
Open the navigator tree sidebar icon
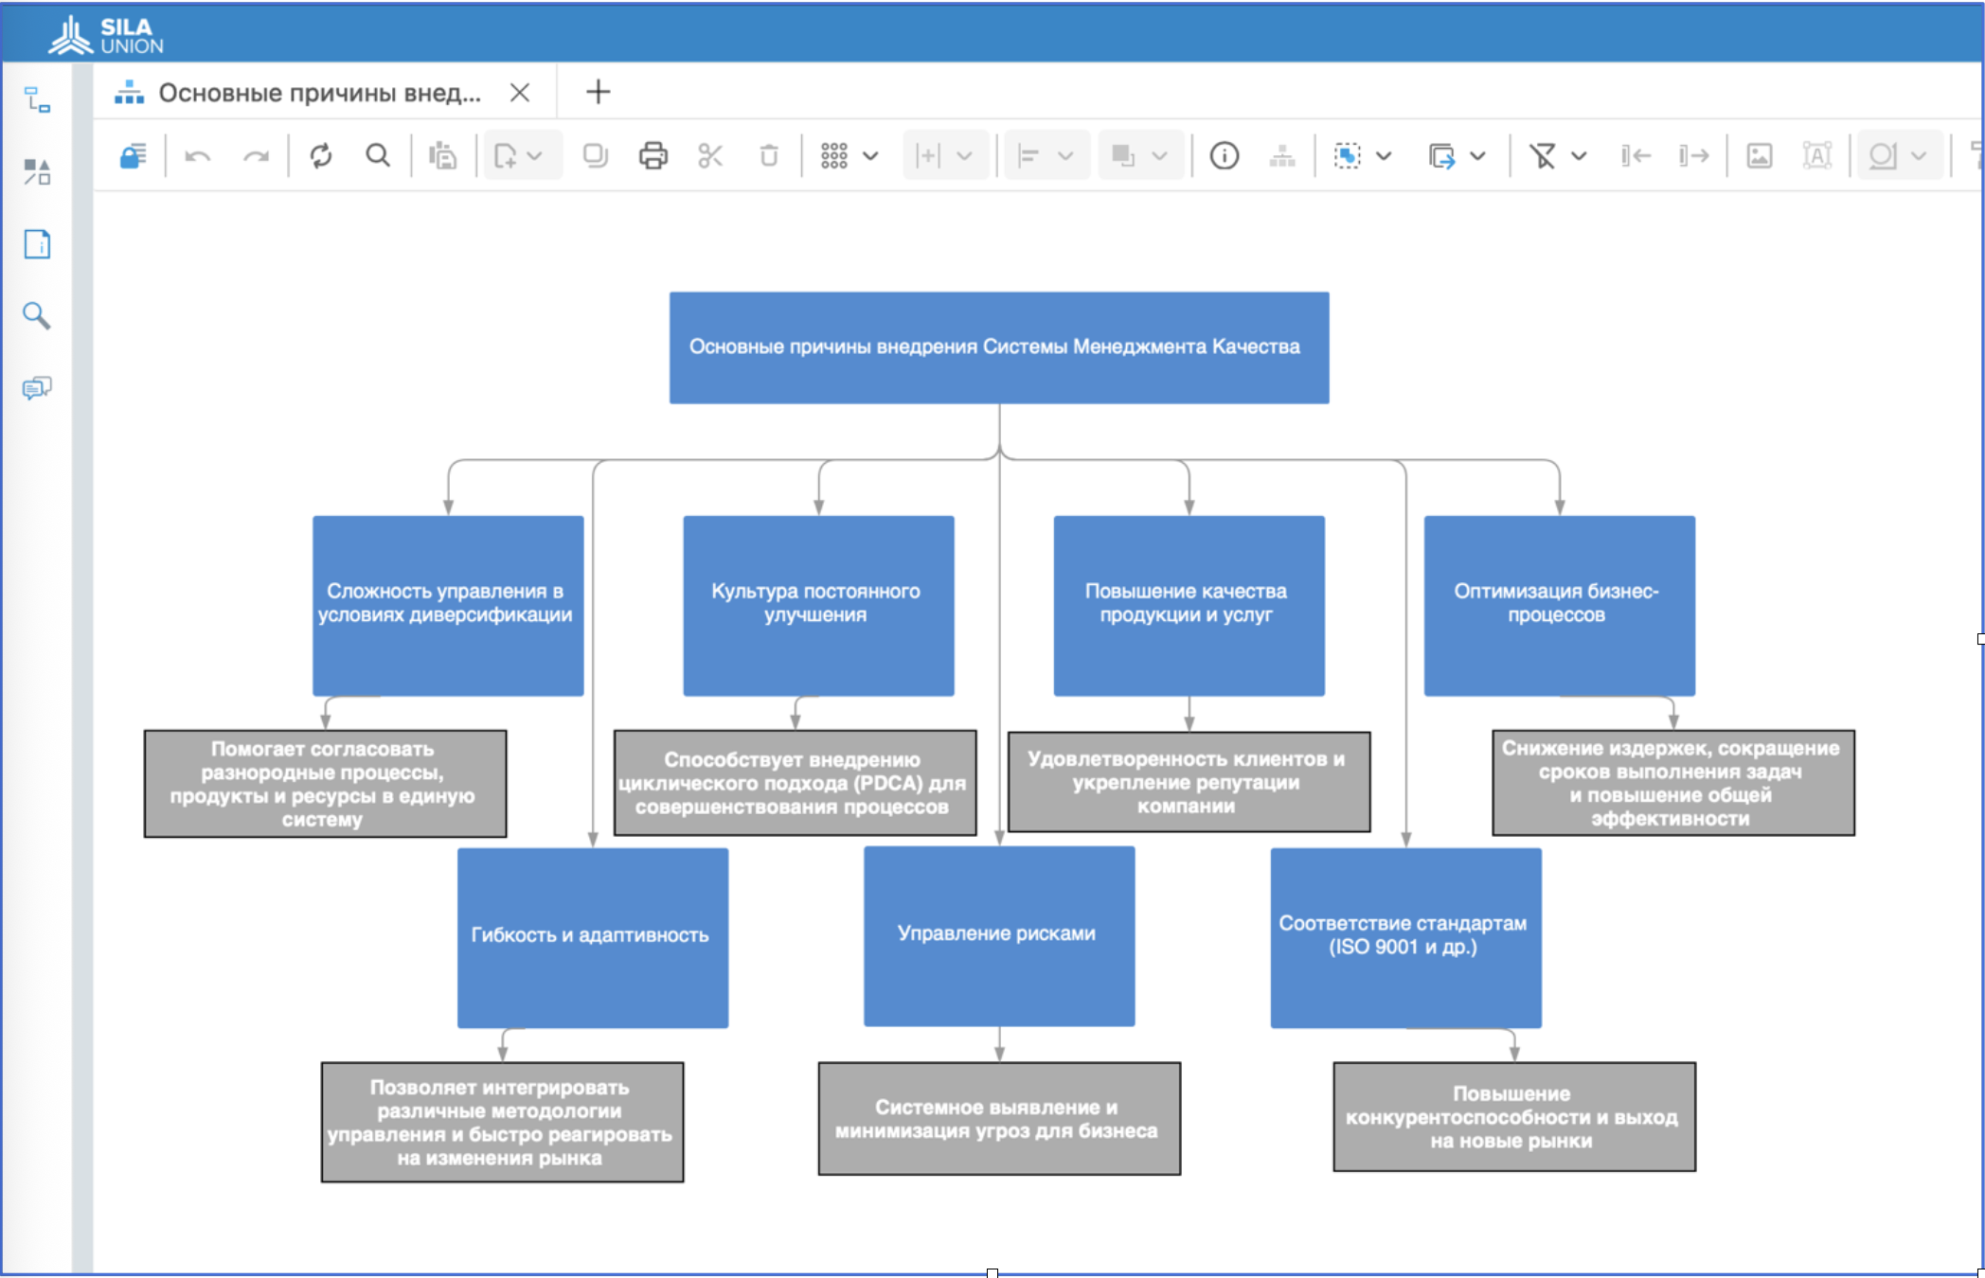click(37, 99)
